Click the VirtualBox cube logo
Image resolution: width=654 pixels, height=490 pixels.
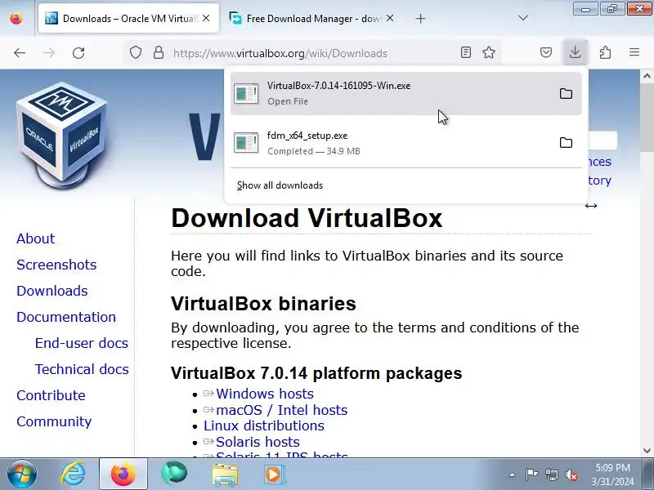coord(62,135)
